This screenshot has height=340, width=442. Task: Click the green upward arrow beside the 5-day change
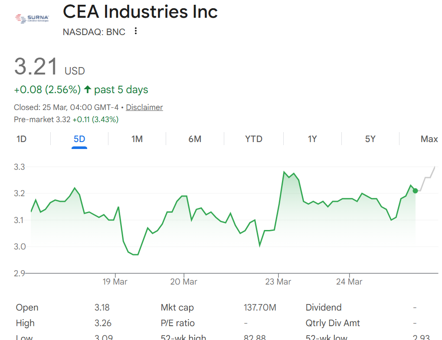point(87,89)
